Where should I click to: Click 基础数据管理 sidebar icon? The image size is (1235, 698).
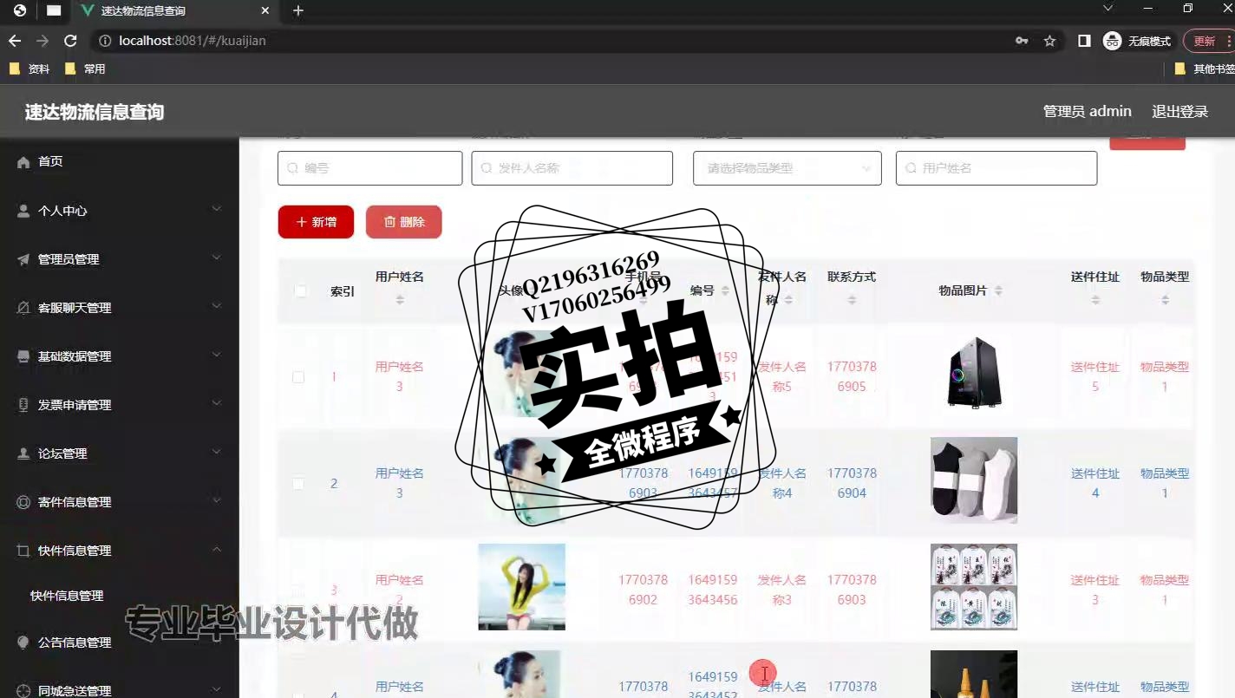tap(23, 356)
